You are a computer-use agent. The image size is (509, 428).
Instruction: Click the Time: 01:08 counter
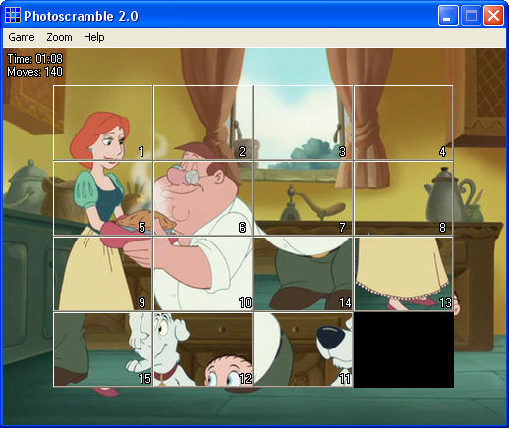coord(34,59)
